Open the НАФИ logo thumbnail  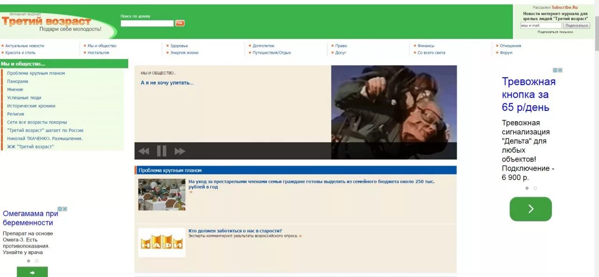[x=161, y=242]
